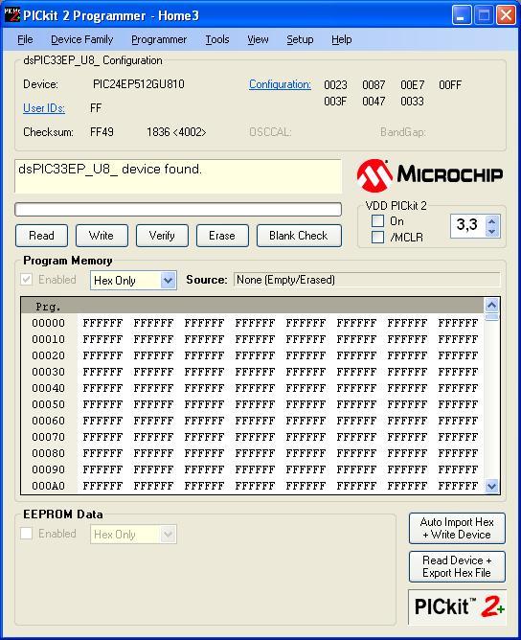This screenshot has width=521, height=640.
Task: Open the Tools menu
Action: [217, 39]
